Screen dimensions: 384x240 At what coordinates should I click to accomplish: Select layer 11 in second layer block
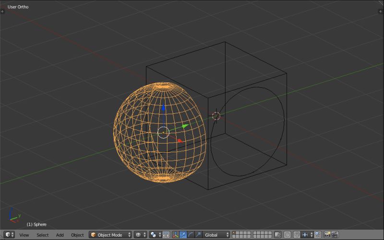(x=255, y=233)
